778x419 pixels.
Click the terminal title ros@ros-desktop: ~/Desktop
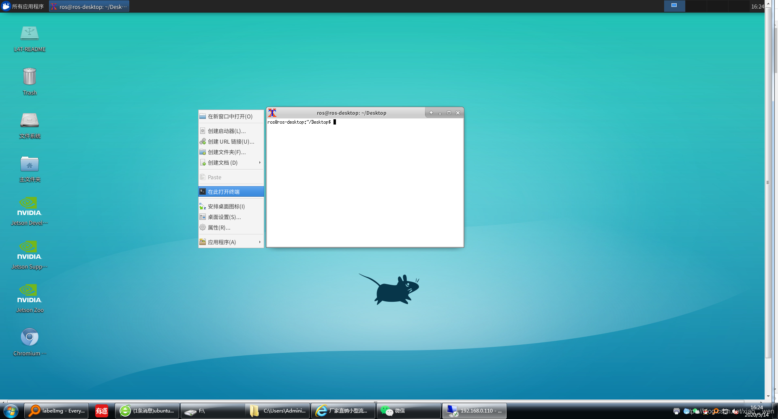pyautogui.click(x=351, y=113)
